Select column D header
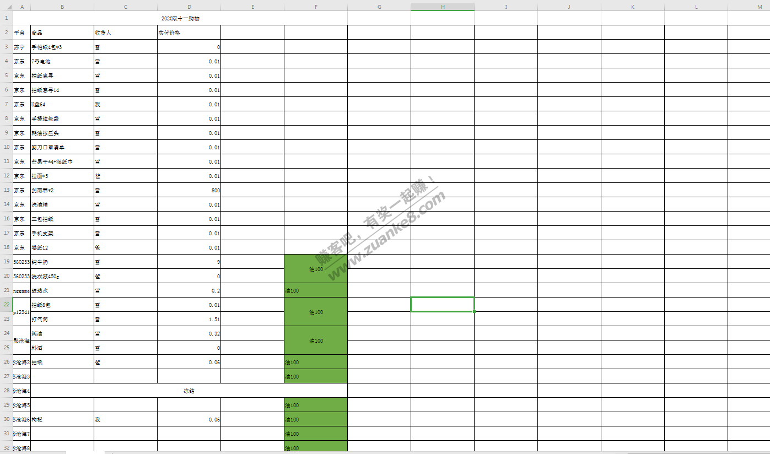Viewport: 770px width, 454px height. point(189,6)
